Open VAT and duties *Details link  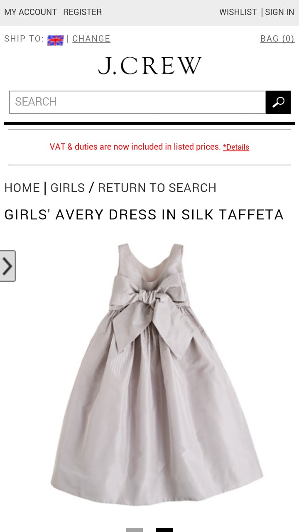236,147
